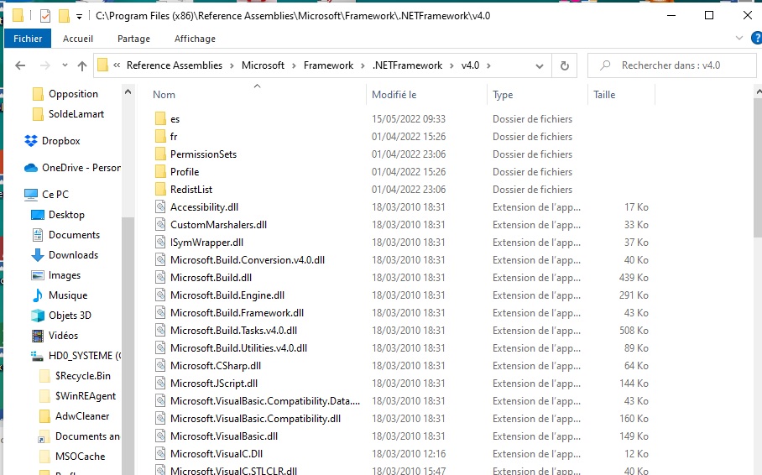
Task: Open Dropbox in the navigation pane
Action: coord(60,141)
